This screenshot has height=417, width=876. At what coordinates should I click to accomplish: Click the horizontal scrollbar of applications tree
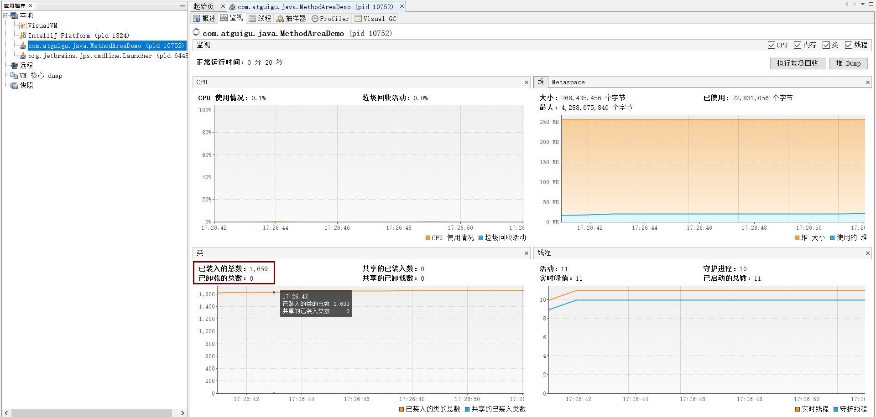pos(91,413)
